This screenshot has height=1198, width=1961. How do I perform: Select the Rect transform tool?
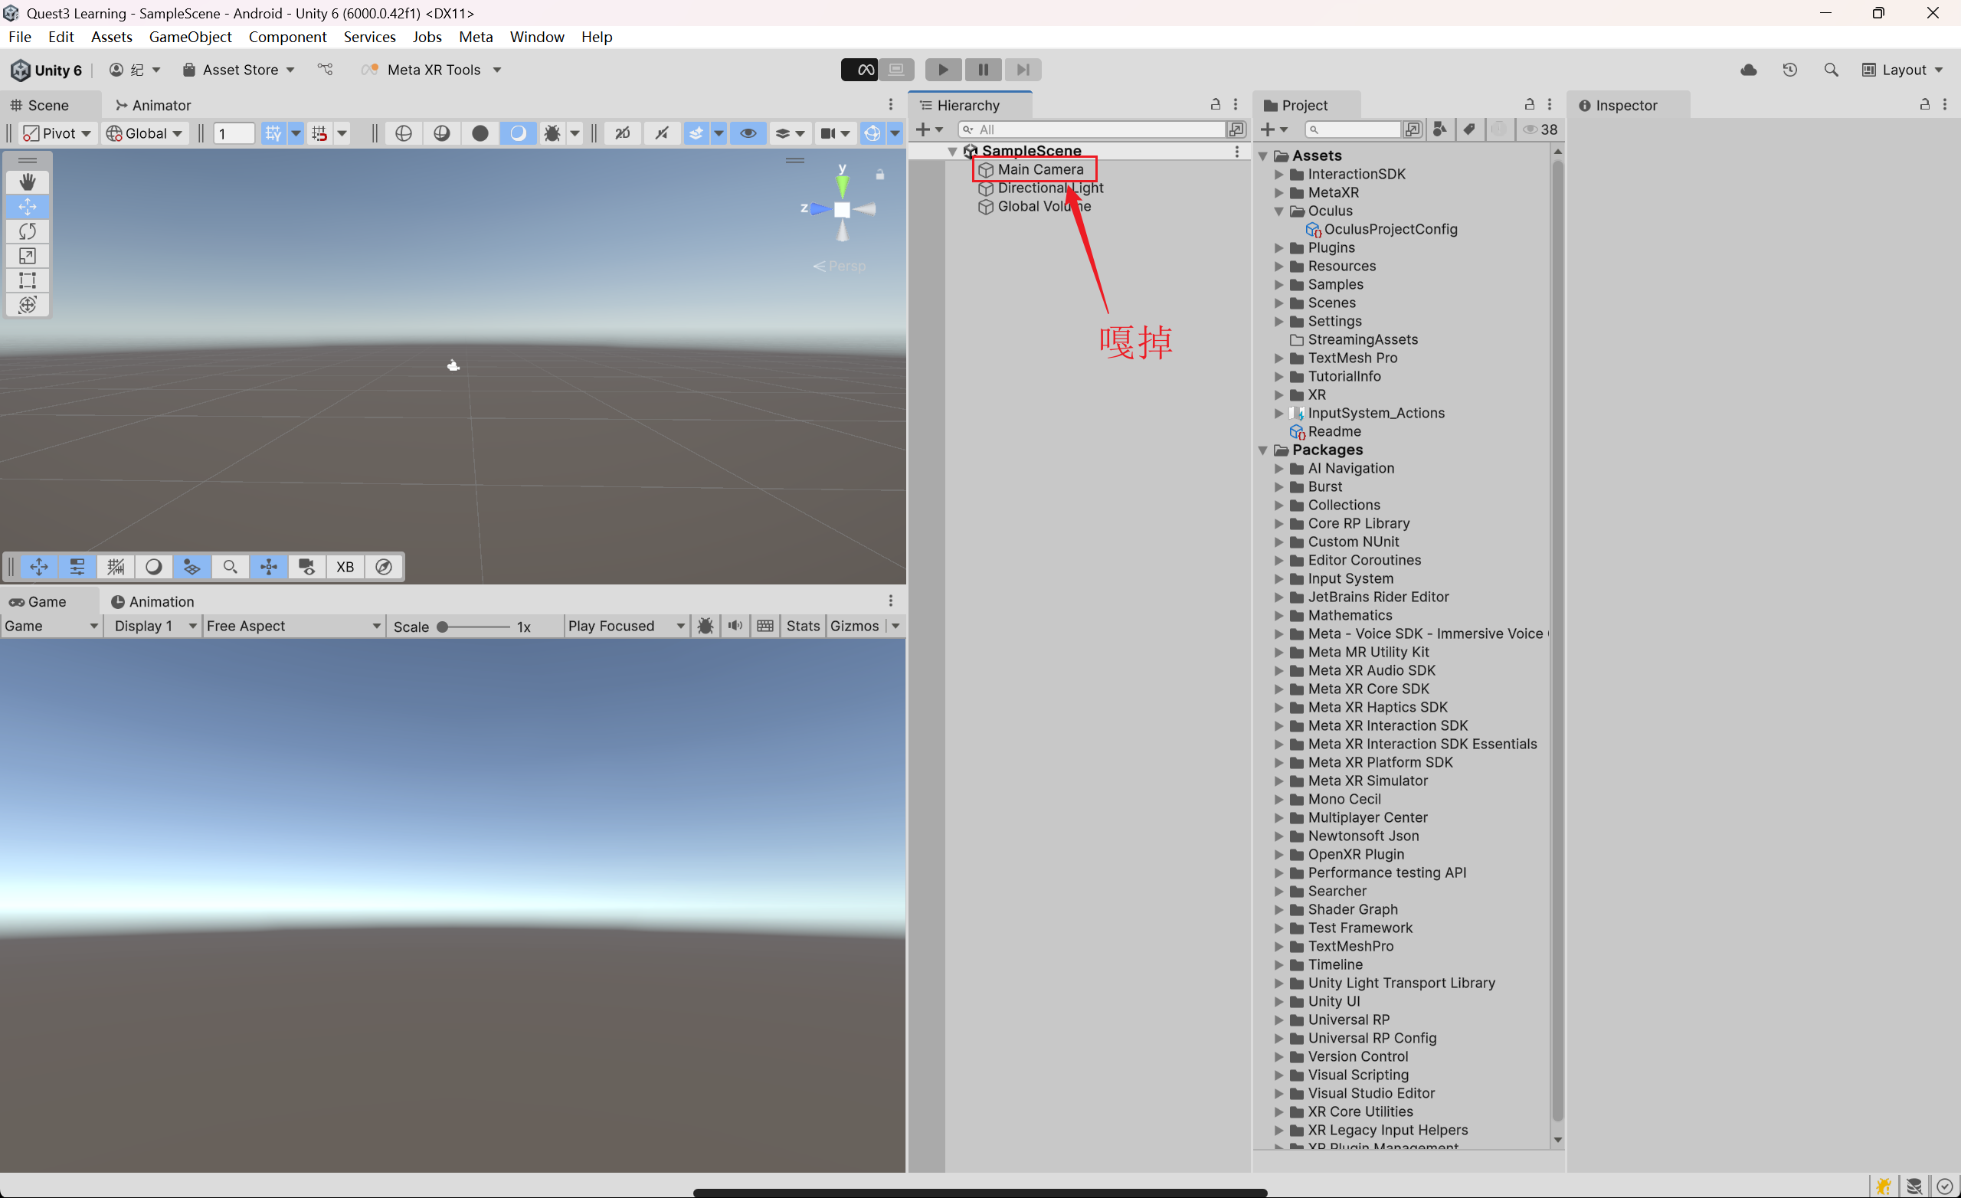27,280
